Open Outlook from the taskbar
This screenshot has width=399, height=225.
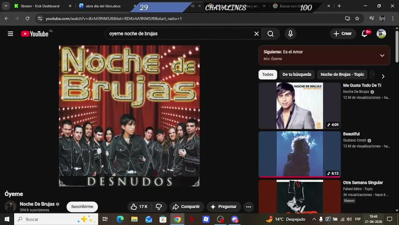click(x=149, y=219)
